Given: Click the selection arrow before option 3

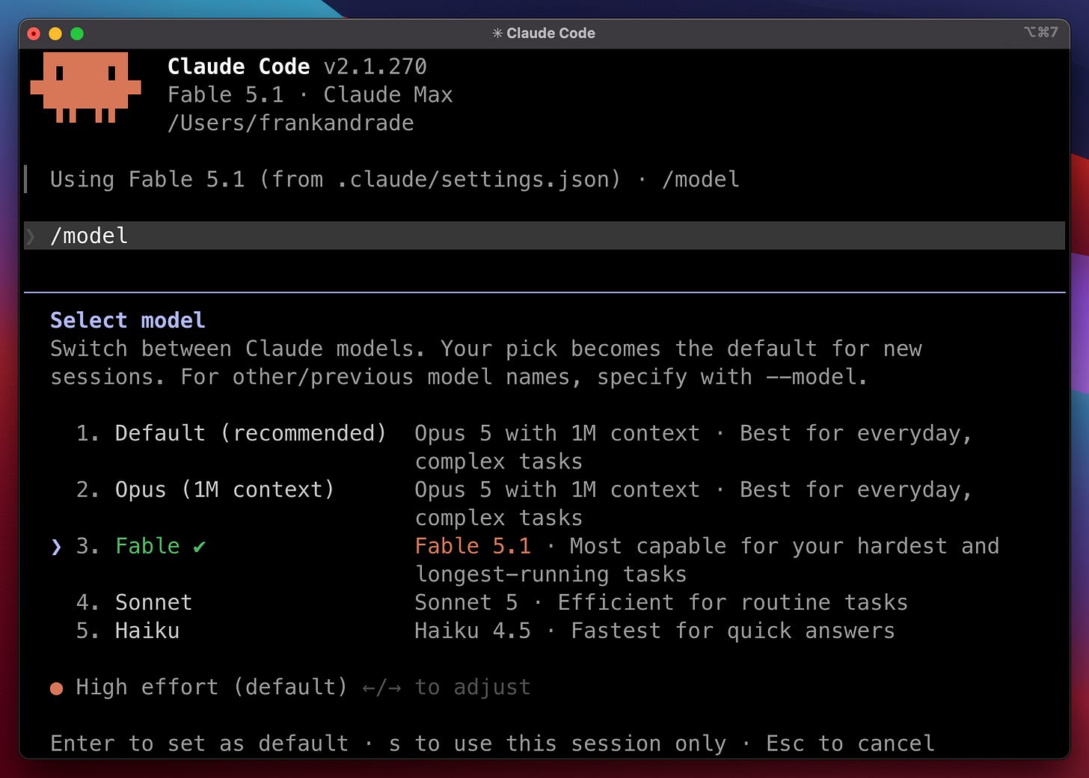Looking at the screenshot, I should pos(57,547).
